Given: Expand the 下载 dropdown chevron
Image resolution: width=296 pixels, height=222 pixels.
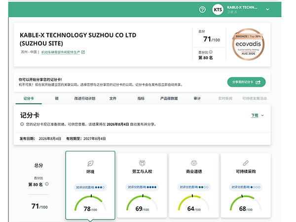Looking at the screenshot, I should click(262, 115).
